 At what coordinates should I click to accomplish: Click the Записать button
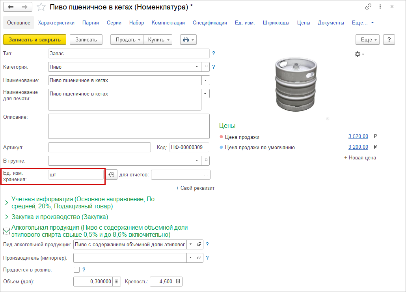86,39
